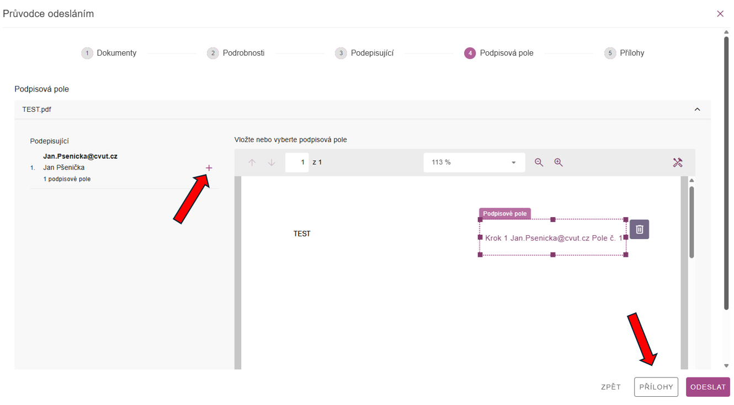The height and width of the screenshot is (405, 734).
Task: Select the Krok 1 signature field box
Action: 553,238
